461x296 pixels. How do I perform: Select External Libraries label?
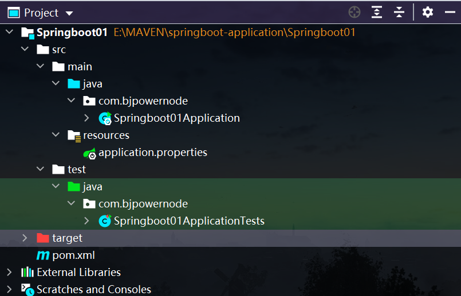coord(79,272)
